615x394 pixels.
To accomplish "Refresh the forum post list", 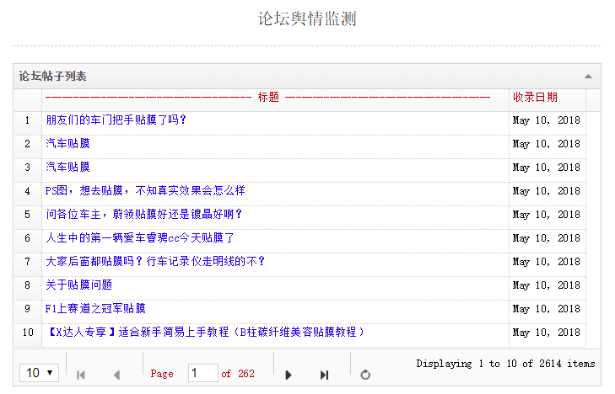I will coord(365,375).
